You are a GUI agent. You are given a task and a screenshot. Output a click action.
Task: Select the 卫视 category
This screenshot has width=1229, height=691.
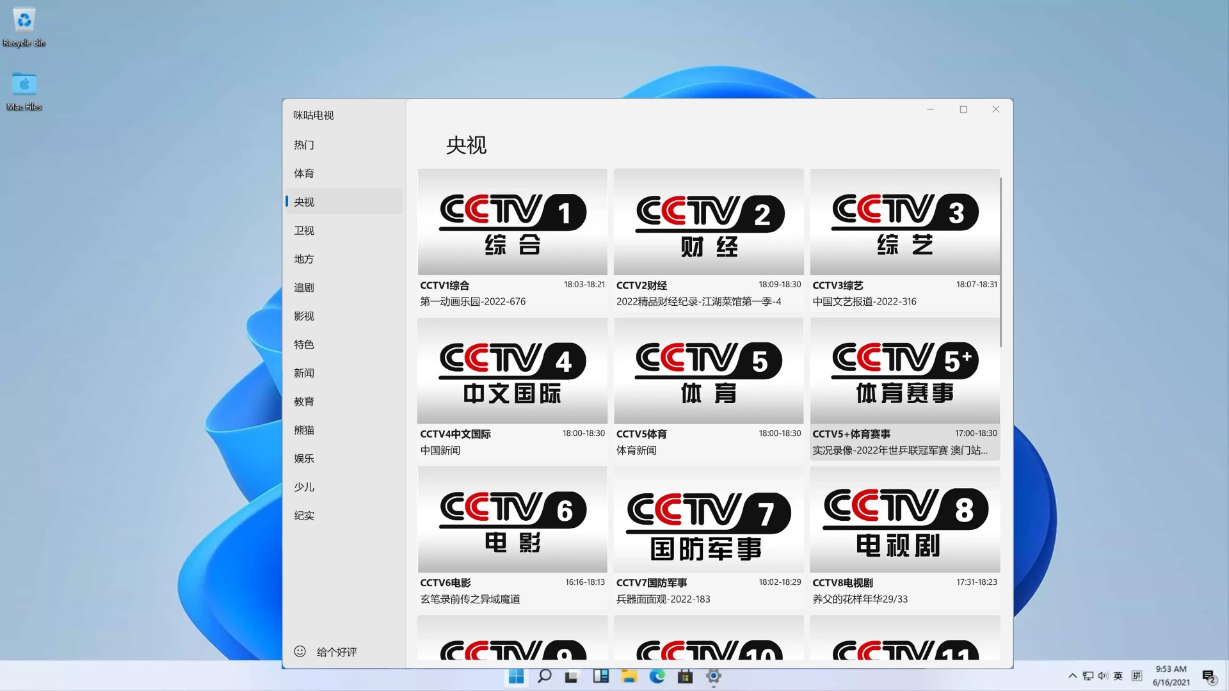[344, 230]
